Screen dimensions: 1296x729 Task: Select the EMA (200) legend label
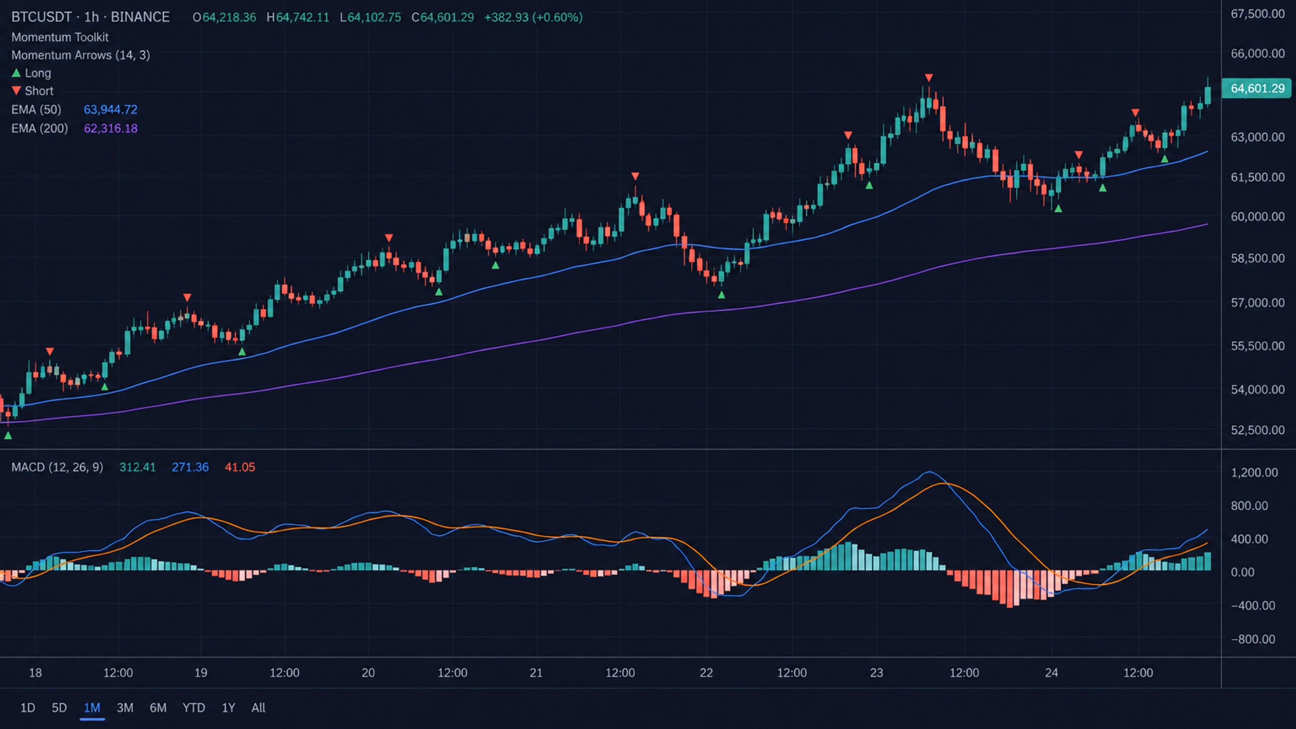39,128
